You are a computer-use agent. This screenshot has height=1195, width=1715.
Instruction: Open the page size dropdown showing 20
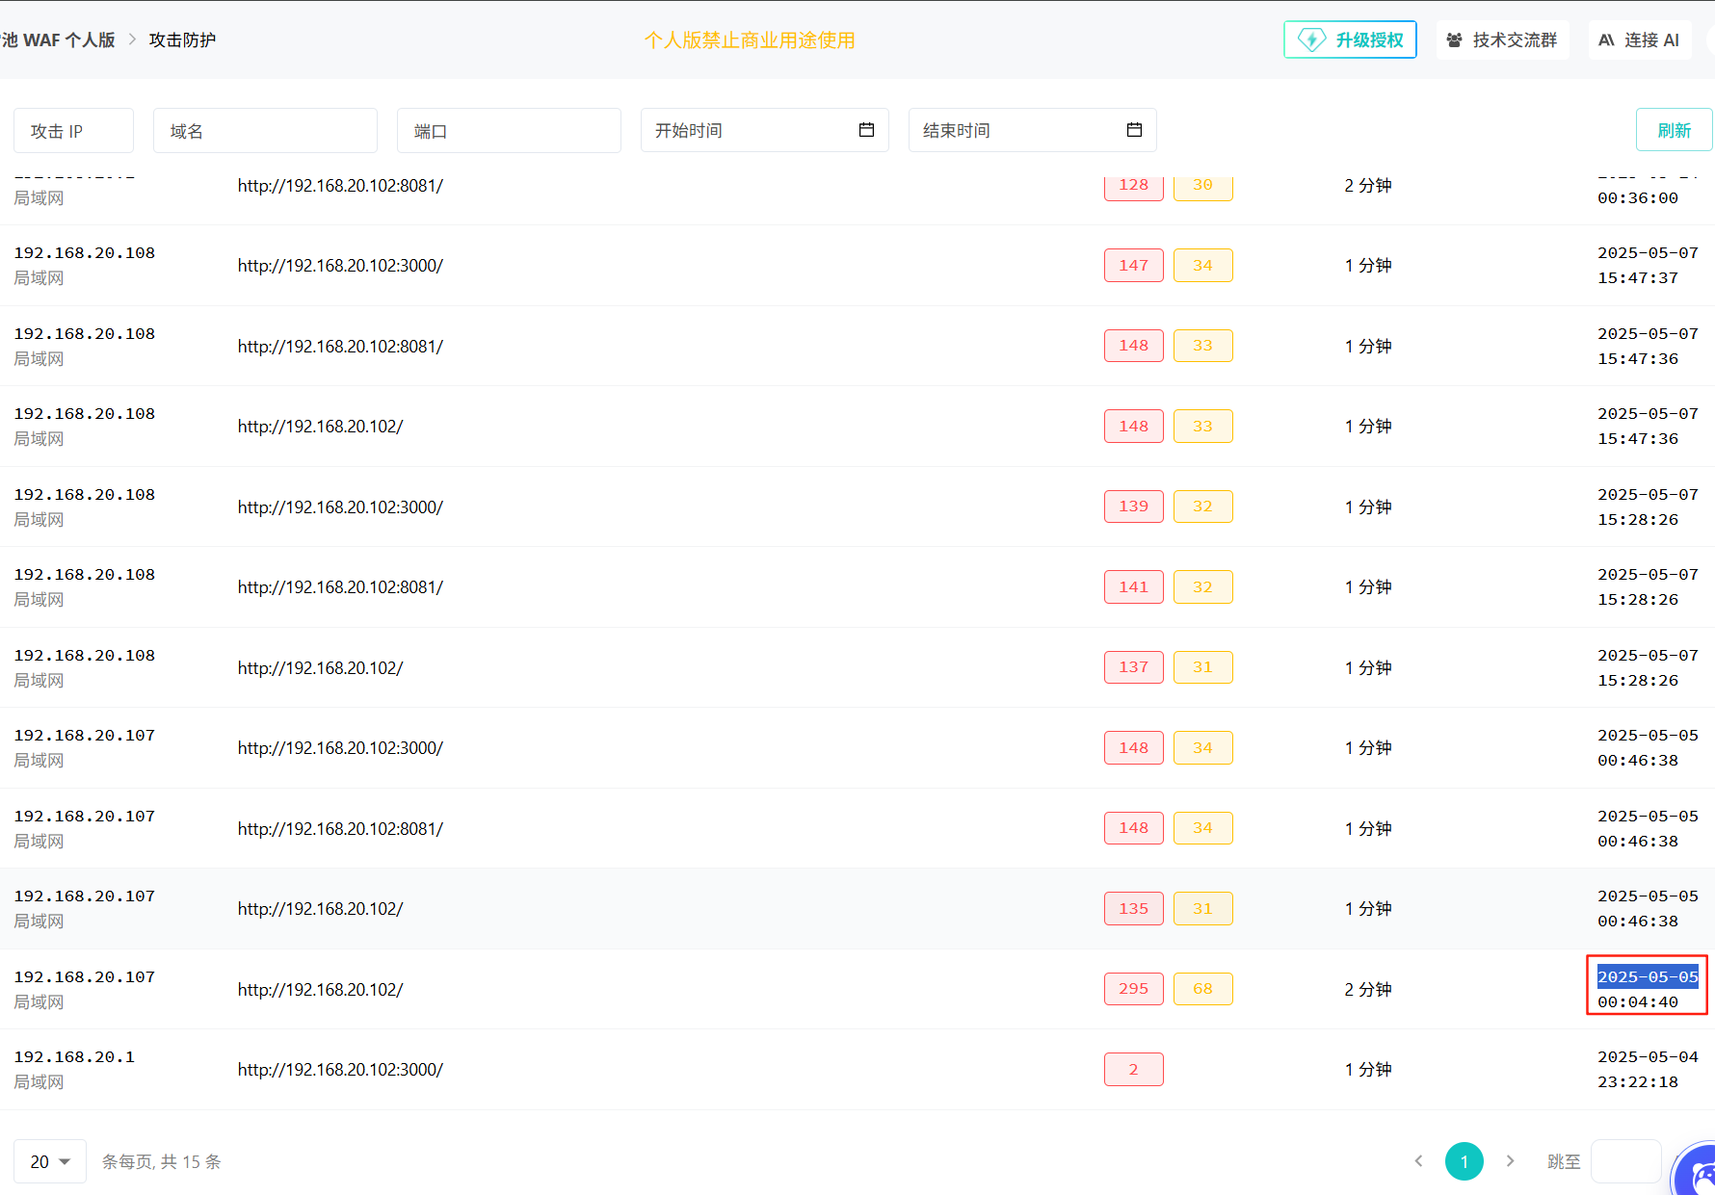pos(50,1161)
